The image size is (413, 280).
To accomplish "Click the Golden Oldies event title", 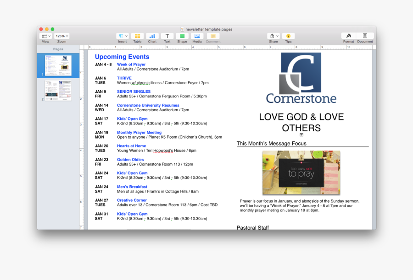I will pos(130,159).
